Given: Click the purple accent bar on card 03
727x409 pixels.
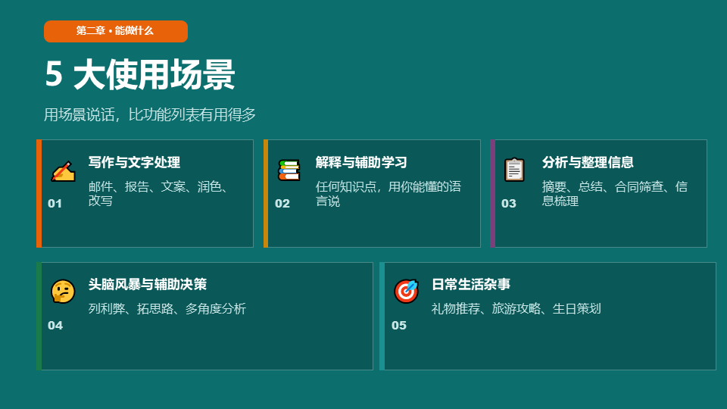Looking at the screenshot, I should pyautogui.click(x=492, y=193).
